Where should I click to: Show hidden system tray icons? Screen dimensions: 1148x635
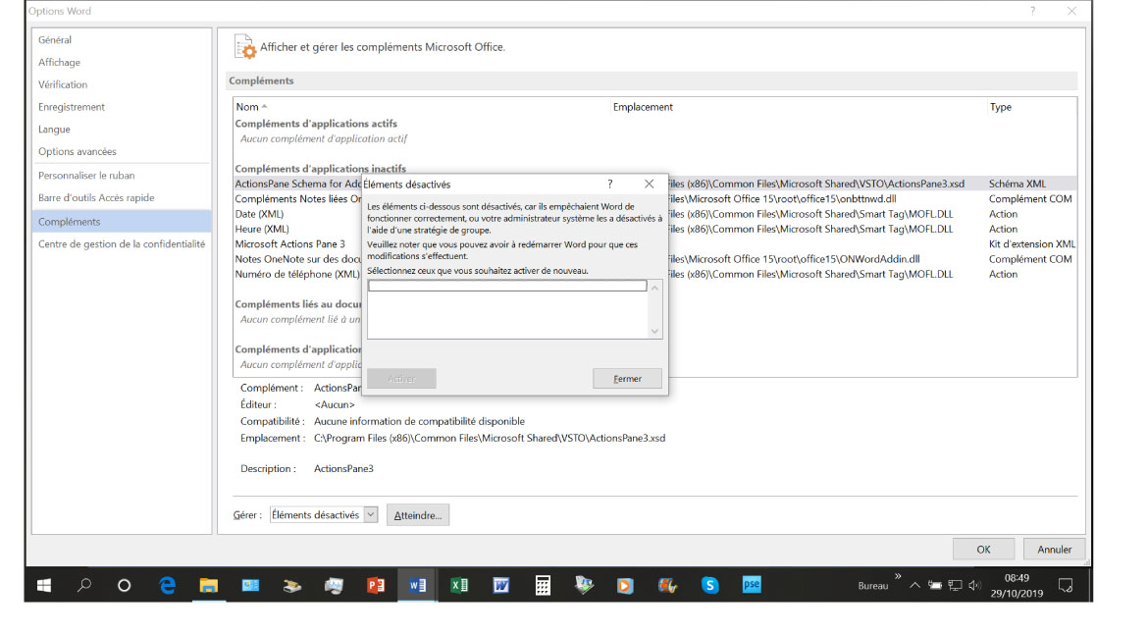click(914, 585)
